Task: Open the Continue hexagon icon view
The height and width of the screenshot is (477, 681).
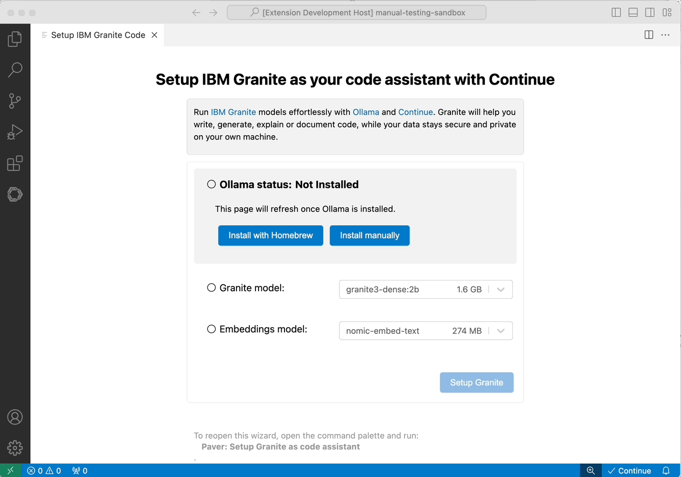Action: tap(15, 194)
